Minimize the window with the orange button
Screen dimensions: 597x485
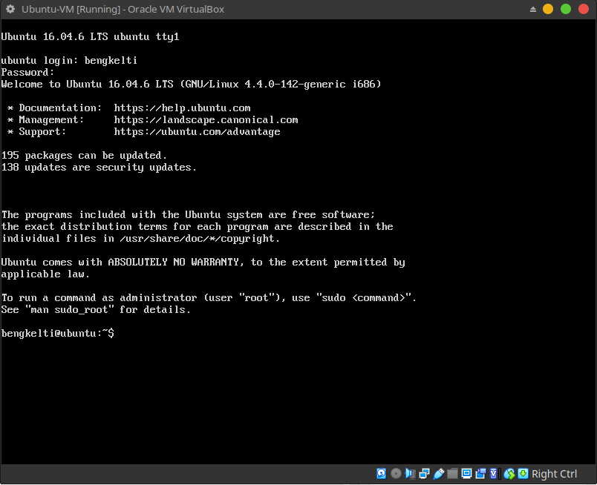548,9
